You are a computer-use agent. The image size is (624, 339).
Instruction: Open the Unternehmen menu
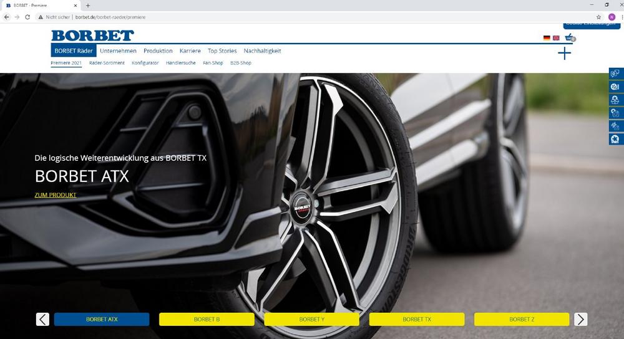pos(118,51)
